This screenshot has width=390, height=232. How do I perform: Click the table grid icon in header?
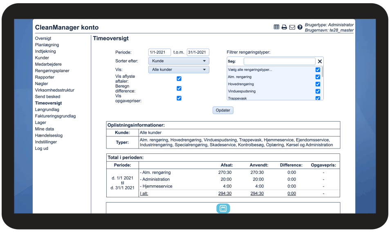pyautogui.click(x=277, y=27)
